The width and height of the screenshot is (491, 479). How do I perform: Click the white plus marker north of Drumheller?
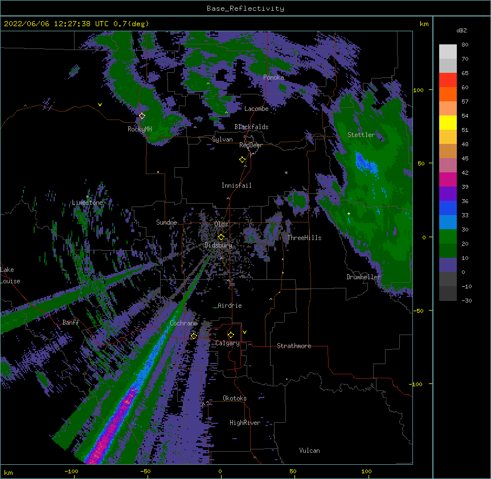click(x=349, y=213)
